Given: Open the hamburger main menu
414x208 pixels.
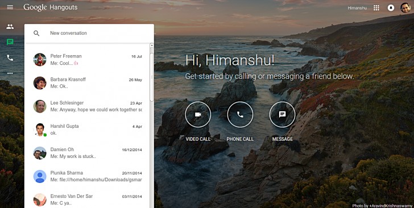Looking at the screenshot, I should point(10,7).
